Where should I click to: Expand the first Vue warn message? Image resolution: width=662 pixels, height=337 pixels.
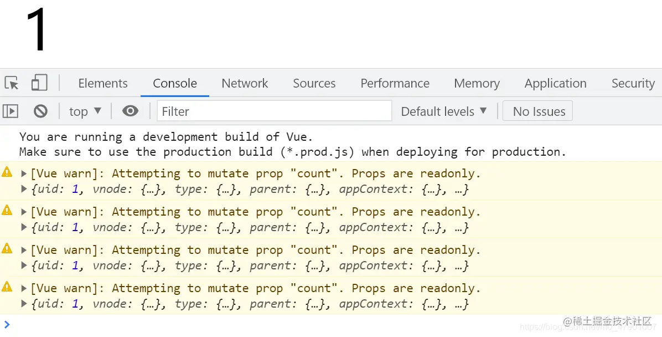click(24, 173)
